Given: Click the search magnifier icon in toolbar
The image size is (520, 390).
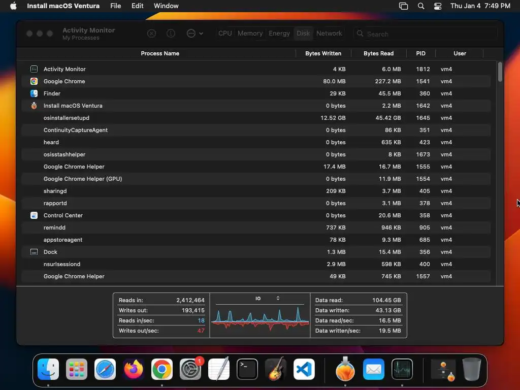Looking at the screenshot, I should coord(360,34).
